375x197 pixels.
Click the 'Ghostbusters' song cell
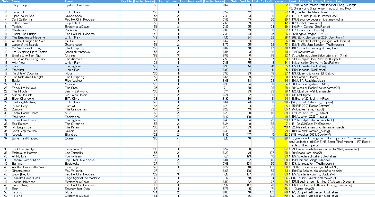coord(38,171)
